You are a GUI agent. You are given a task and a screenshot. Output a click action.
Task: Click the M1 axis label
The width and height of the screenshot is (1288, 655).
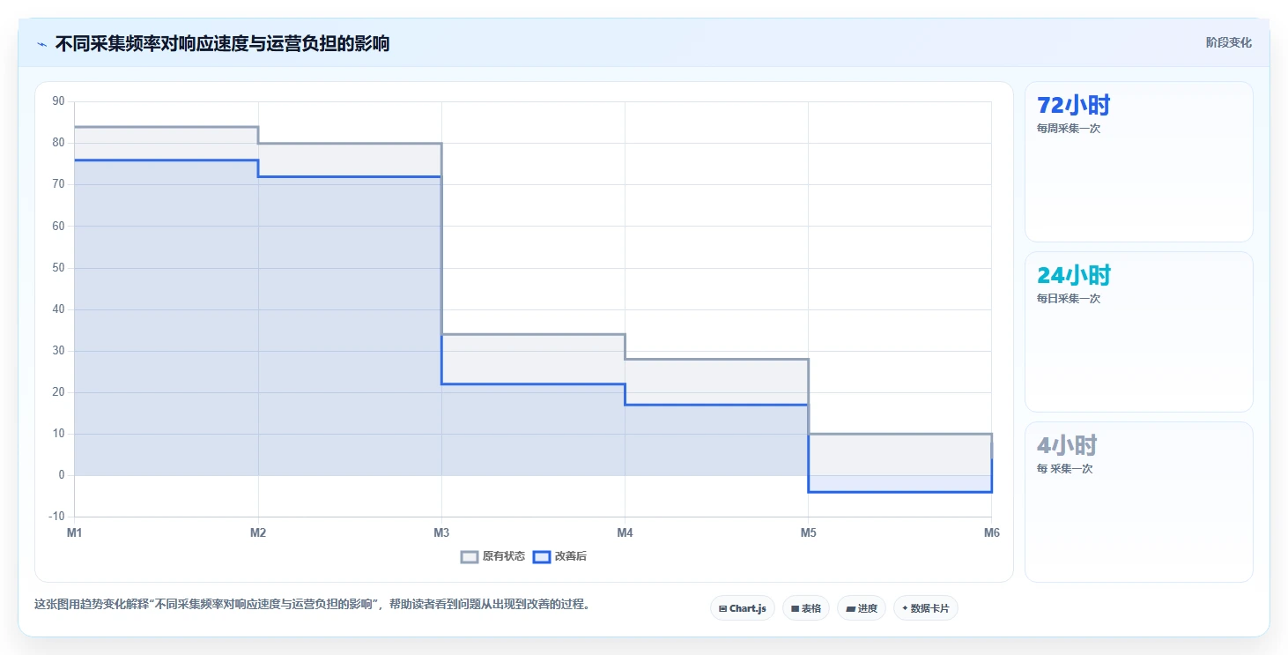coord(75,532)
